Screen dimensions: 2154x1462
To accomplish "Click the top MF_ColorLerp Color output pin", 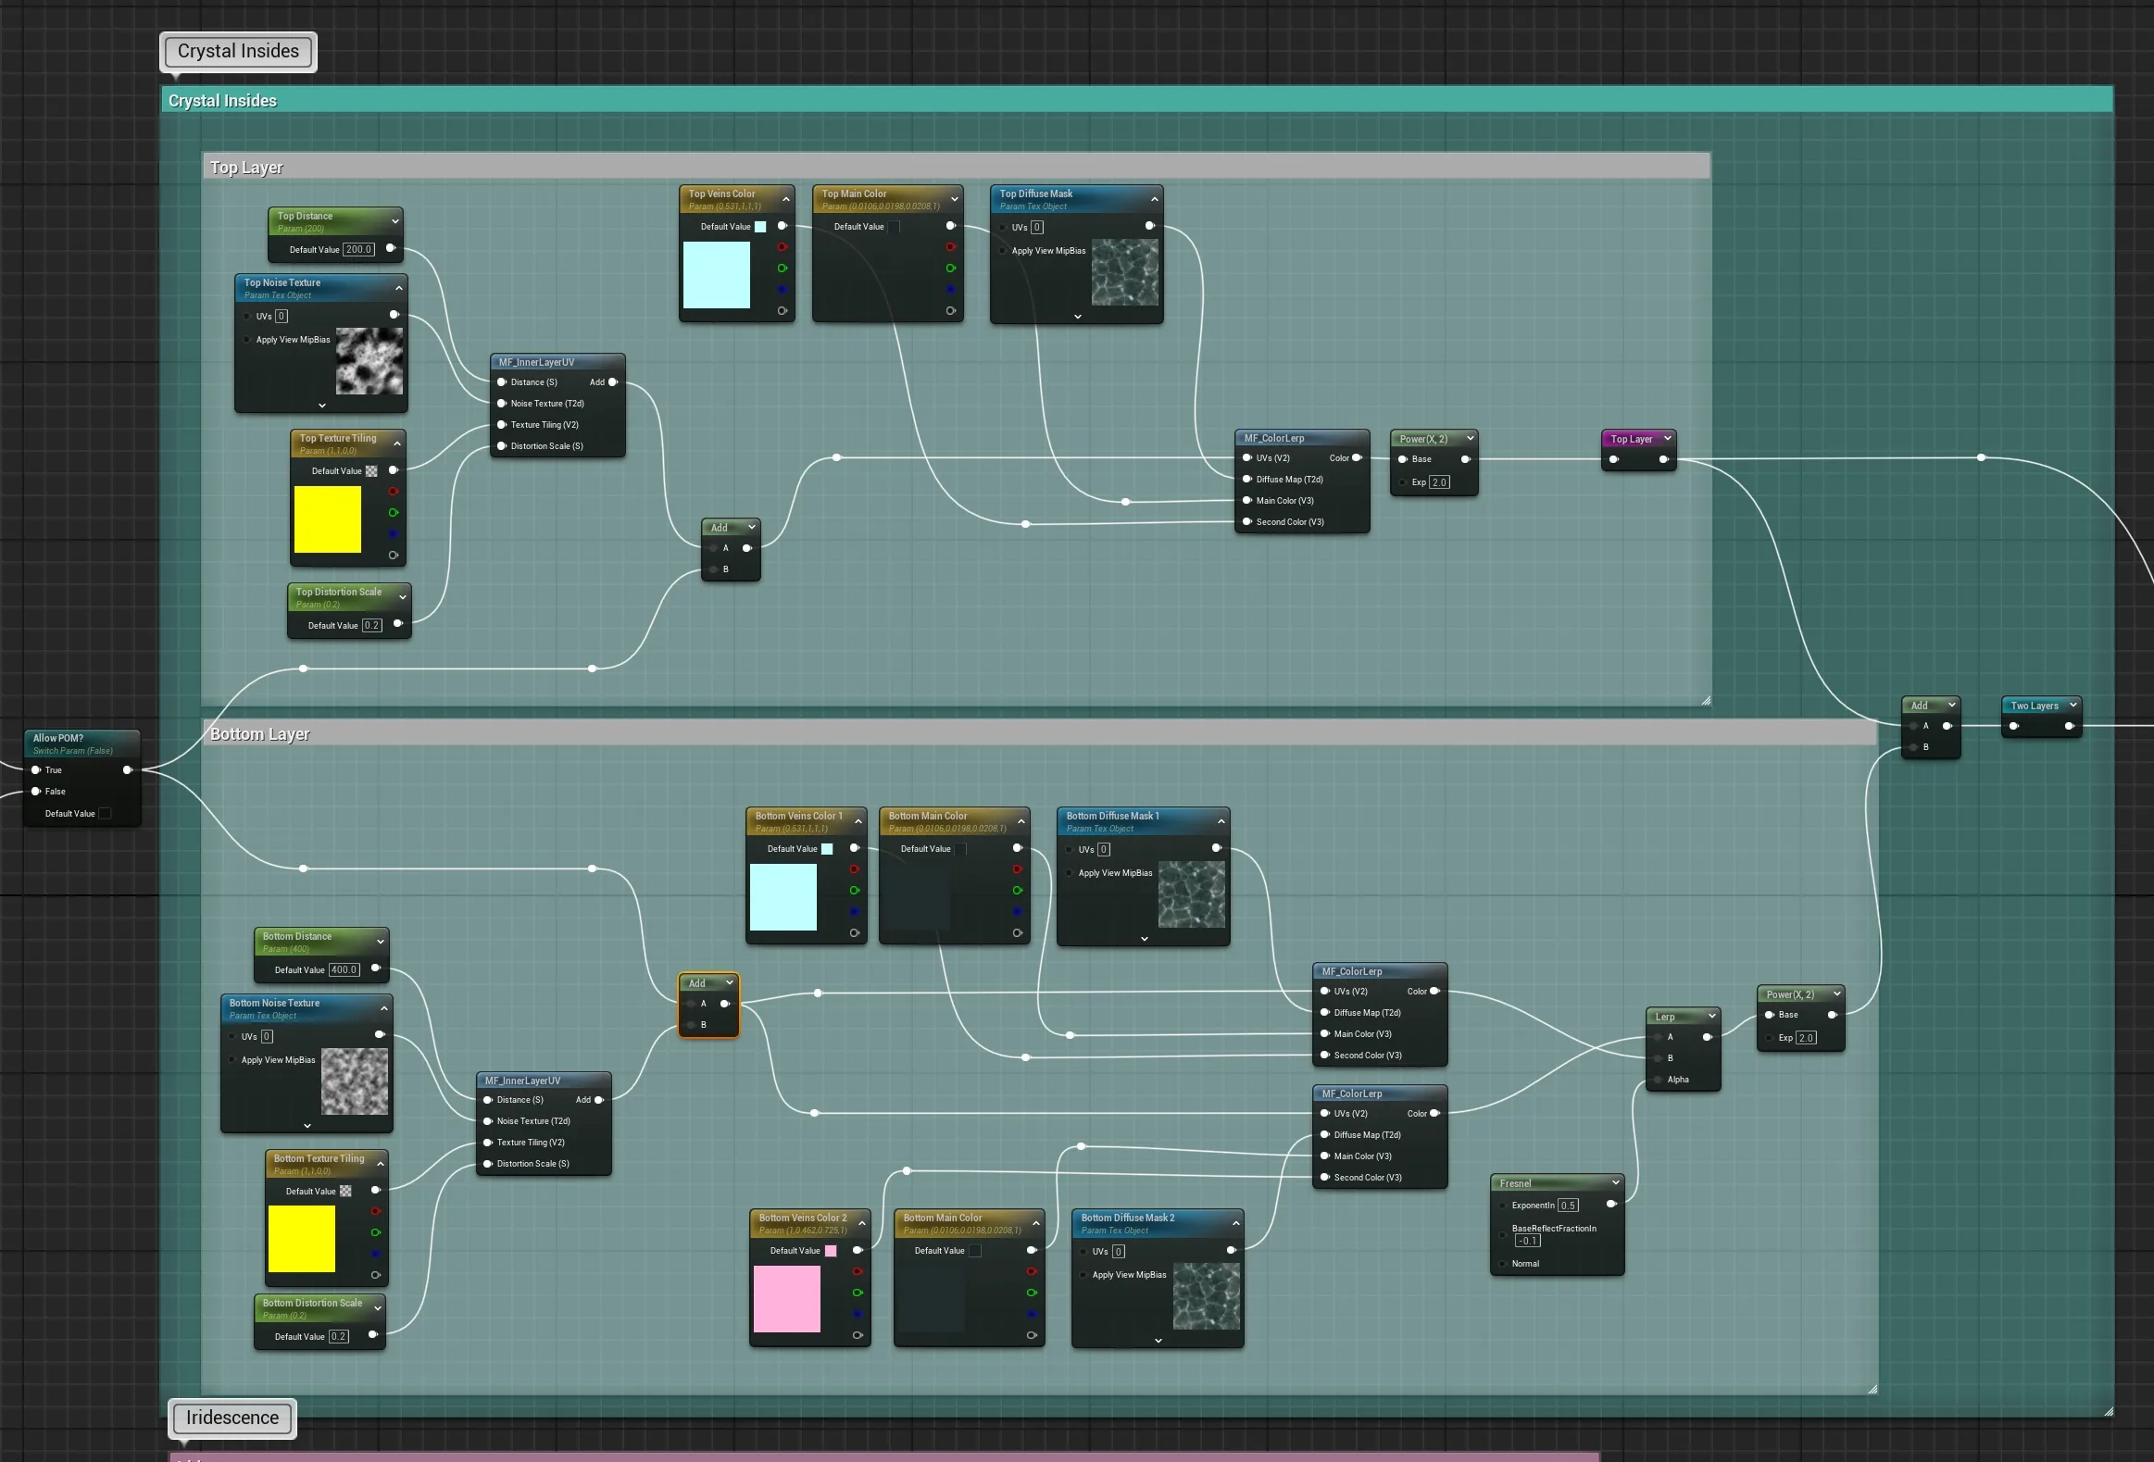I will [x=1357, y=457].
